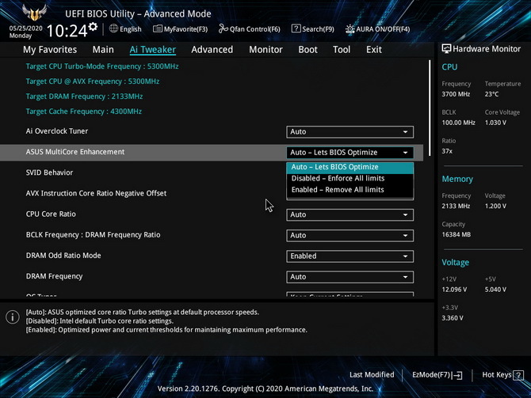Click the 16384 MB capacity value

point(457,235)
